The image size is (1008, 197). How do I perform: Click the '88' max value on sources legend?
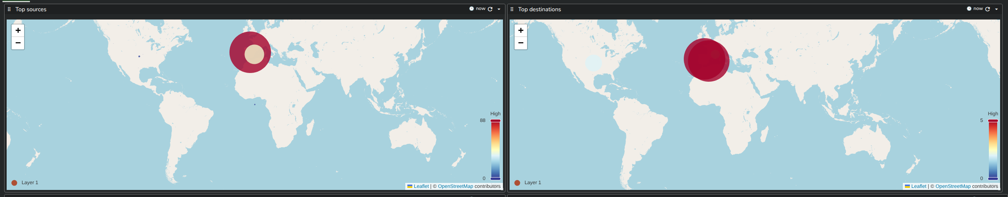tap(483, 120)
